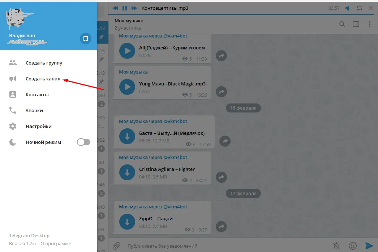Forward the Баста Медлячок message
378x252 pixels.
(x=225, y=141)
